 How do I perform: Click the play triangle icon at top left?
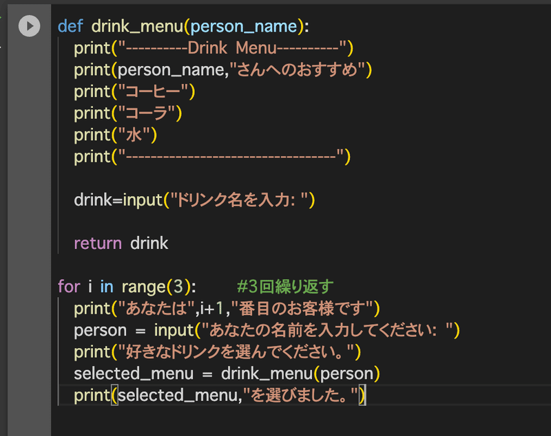[29, 26]
